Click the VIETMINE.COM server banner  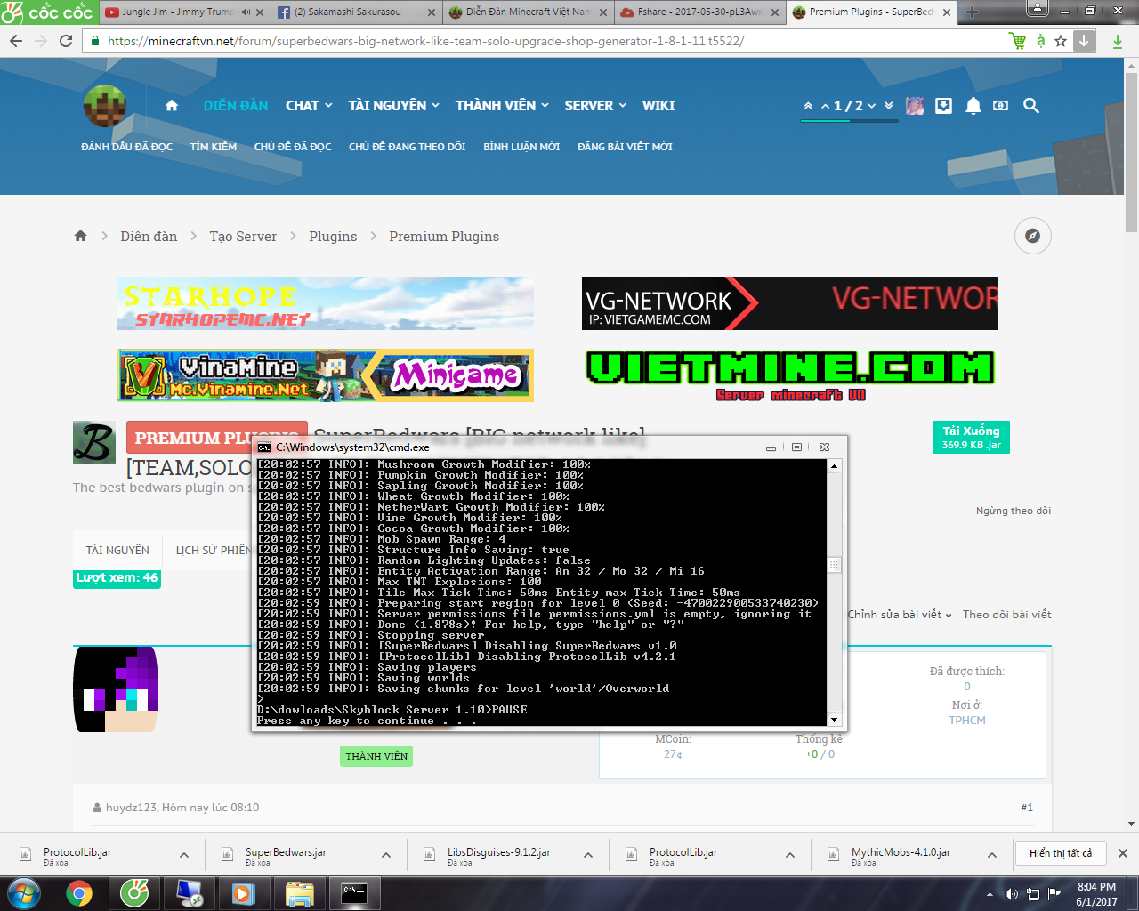point(790,375)
